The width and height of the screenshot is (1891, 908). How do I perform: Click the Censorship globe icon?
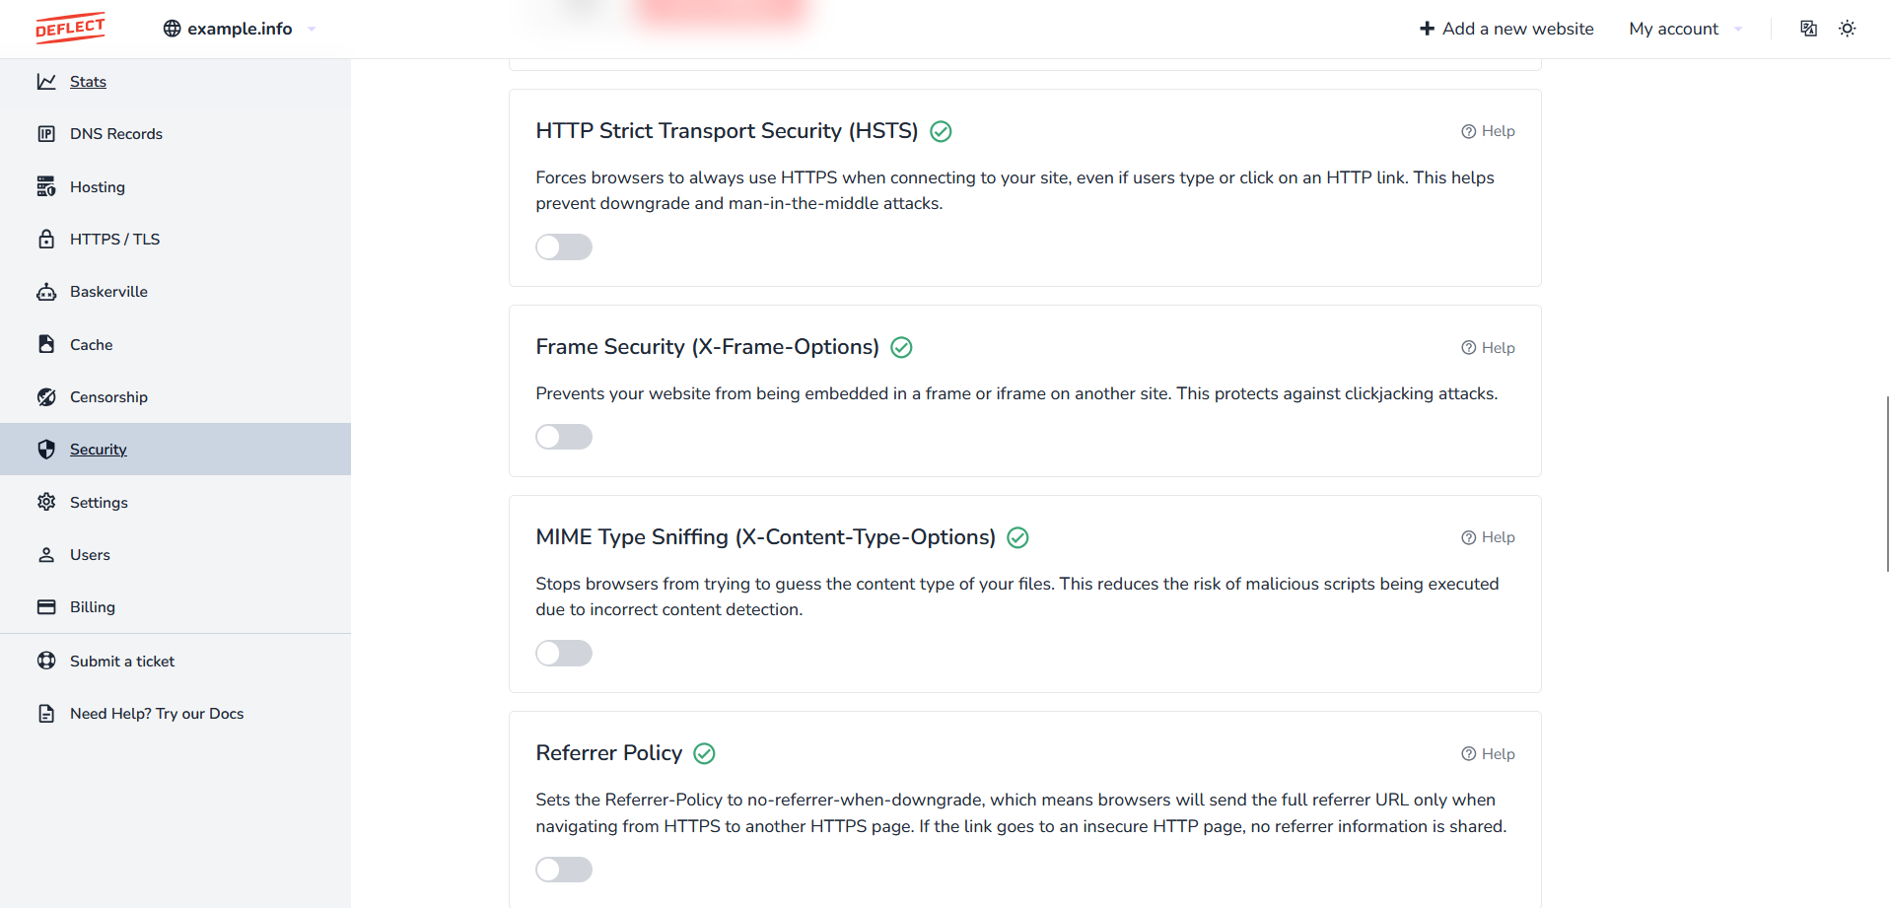pyautogui.click(x=46, y=397)
